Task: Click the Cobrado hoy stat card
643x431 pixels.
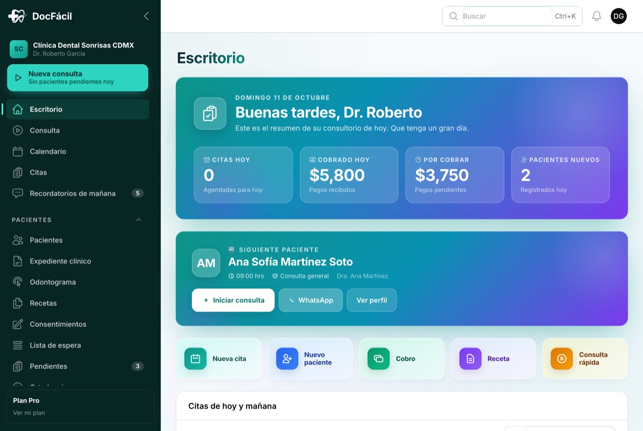Action: click(x=349, y=175)
